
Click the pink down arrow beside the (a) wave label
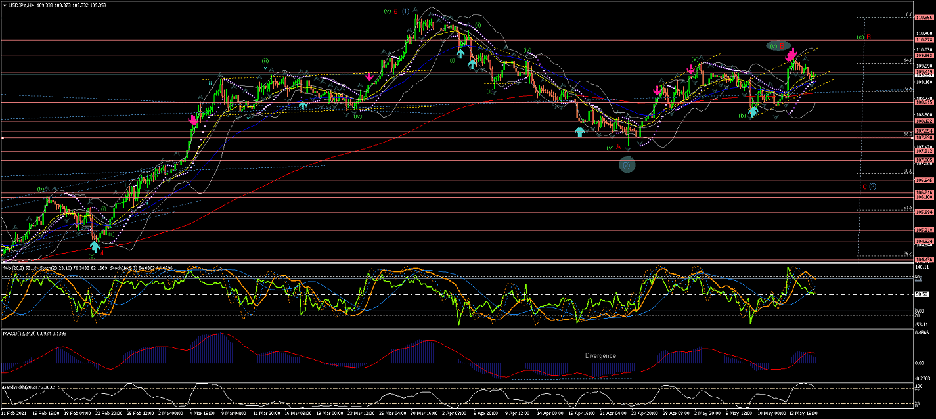click(691, 69)
